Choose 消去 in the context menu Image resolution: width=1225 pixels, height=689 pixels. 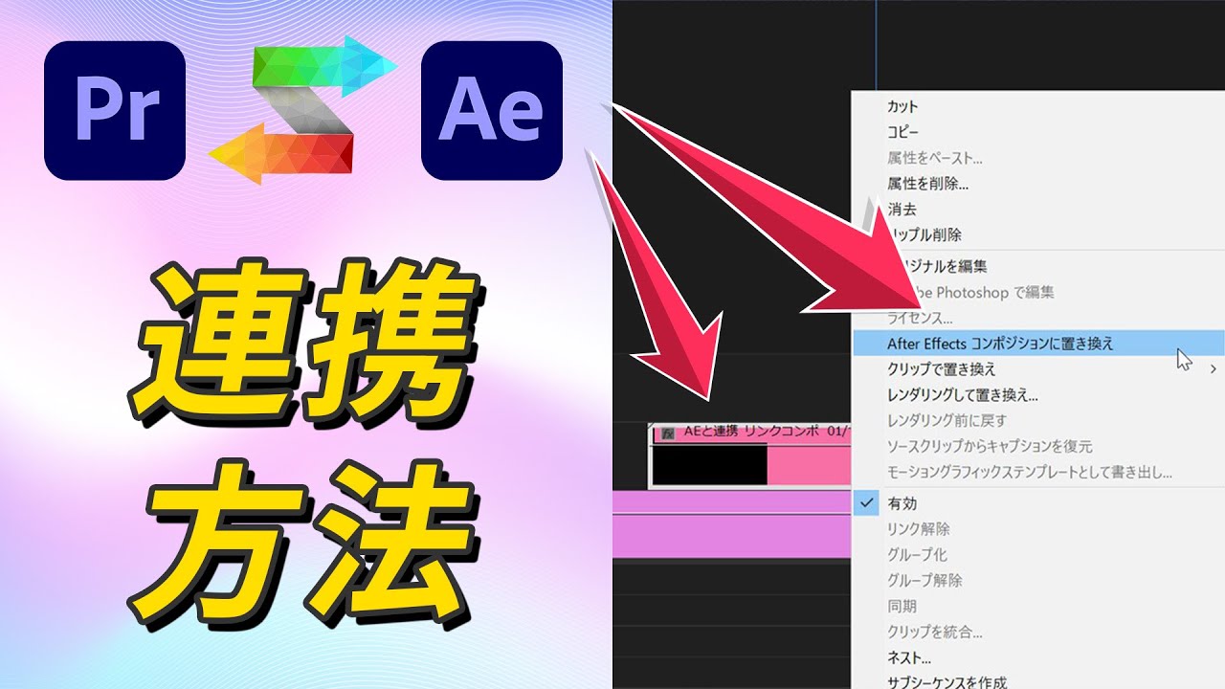pos(902,209)
